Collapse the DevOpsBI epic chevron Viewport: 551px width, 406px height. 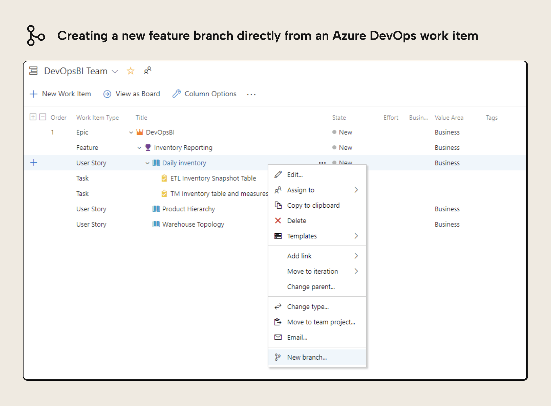pos(131,132)
